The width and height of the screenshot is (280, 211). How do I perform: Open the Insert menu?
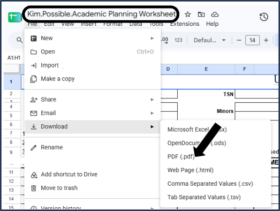pos(89,24)
